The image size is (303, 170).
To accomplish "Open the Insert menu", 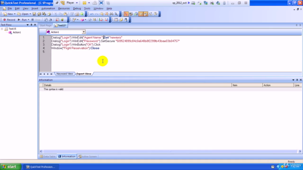I will [x=35, y=8].
